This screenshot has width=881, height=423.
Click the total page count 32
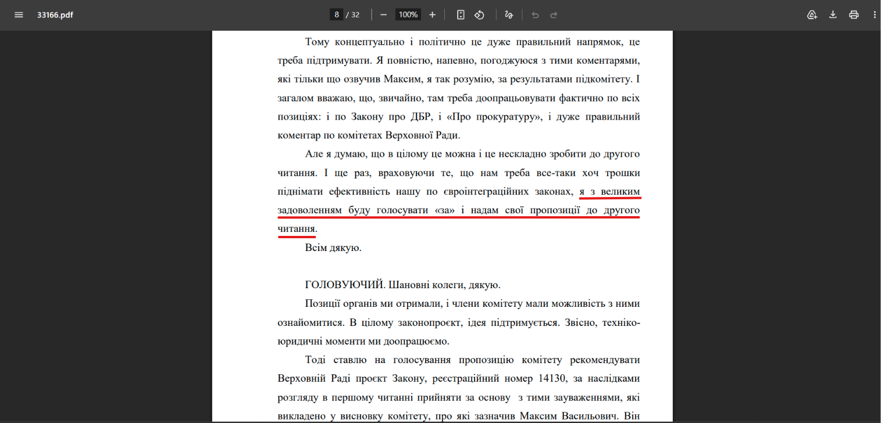point(355,15)
